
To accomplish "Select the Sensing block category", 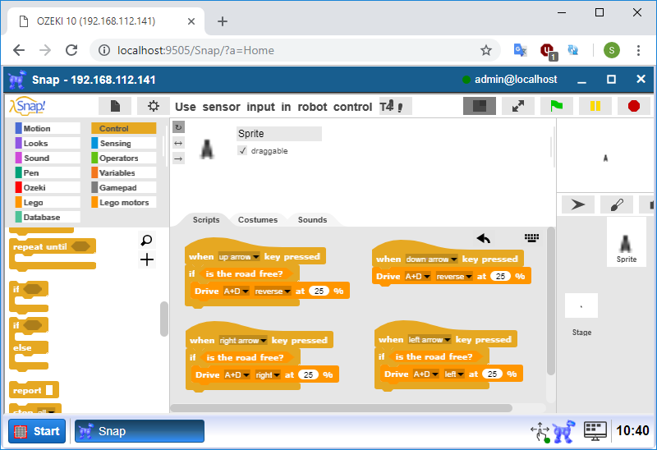I will click(x=124, y=144).
